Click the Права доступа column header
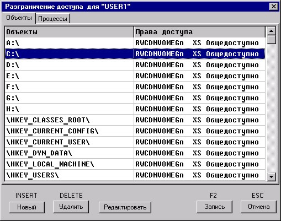Viewport: 281px width, 221px height. [x=200, y=32]
